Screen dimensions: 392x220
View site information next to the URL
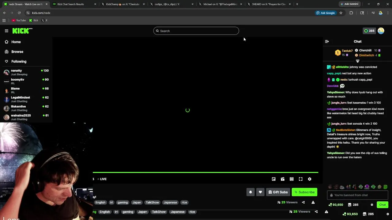coord(28,13)
